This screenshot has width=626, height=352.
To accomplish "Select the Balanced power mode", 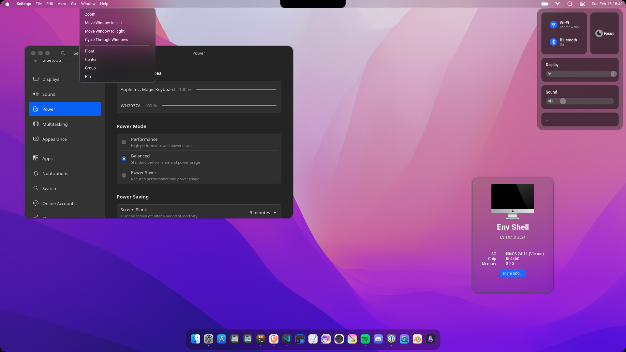I will coord(124,159).
